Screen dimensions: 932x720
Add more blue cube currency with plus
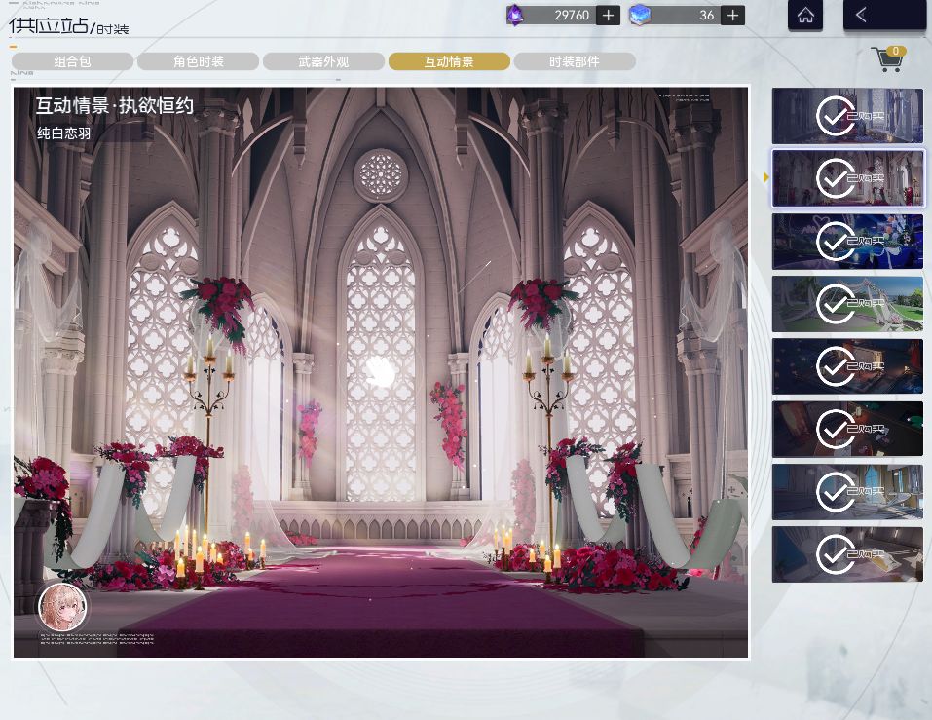[x=733, y=16]
